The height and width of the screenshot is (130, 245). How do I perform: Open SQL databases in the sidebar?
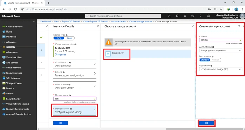click(x=11, y=78)
